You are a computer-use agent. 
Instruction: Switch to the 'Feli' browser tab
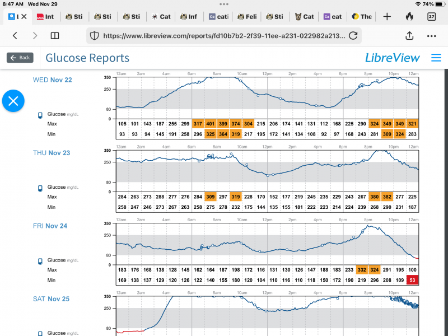[246, 17]
